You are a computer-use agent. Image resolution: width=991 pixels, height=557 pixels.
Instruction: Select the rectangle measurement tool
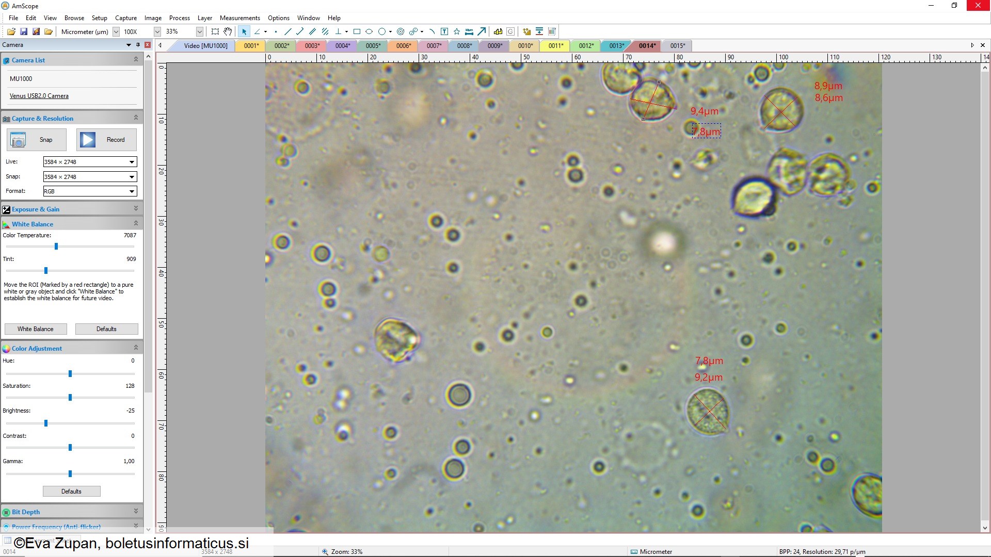tap(357, 31)
